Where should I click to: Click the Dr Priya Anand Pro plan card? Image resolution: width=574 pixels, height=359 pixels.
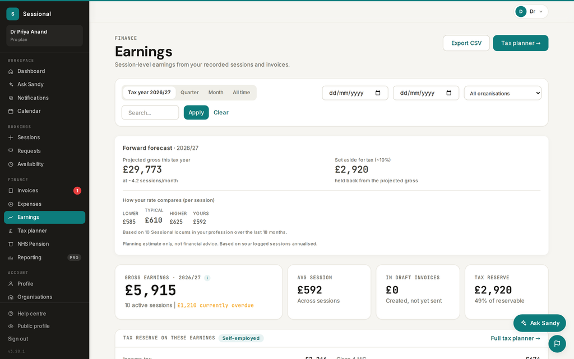tap(45, 35)
